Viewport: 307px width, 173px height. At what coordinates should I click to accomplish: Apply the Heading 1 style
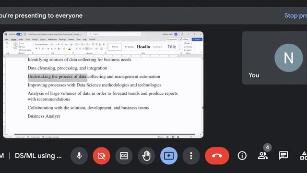pos(143,47)
